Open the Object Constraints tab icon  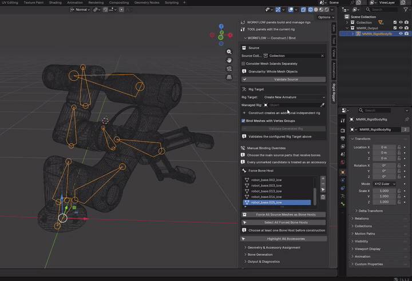(x=343, y=188)
